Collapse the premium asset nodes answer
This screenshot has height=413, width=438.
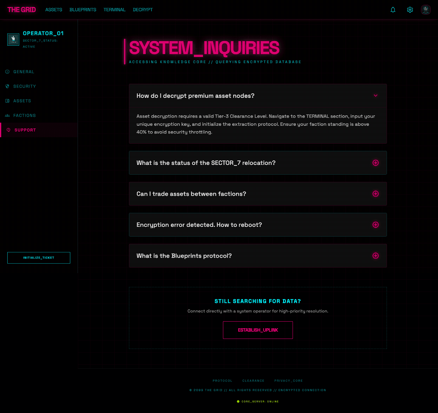[x=376, y=96]
